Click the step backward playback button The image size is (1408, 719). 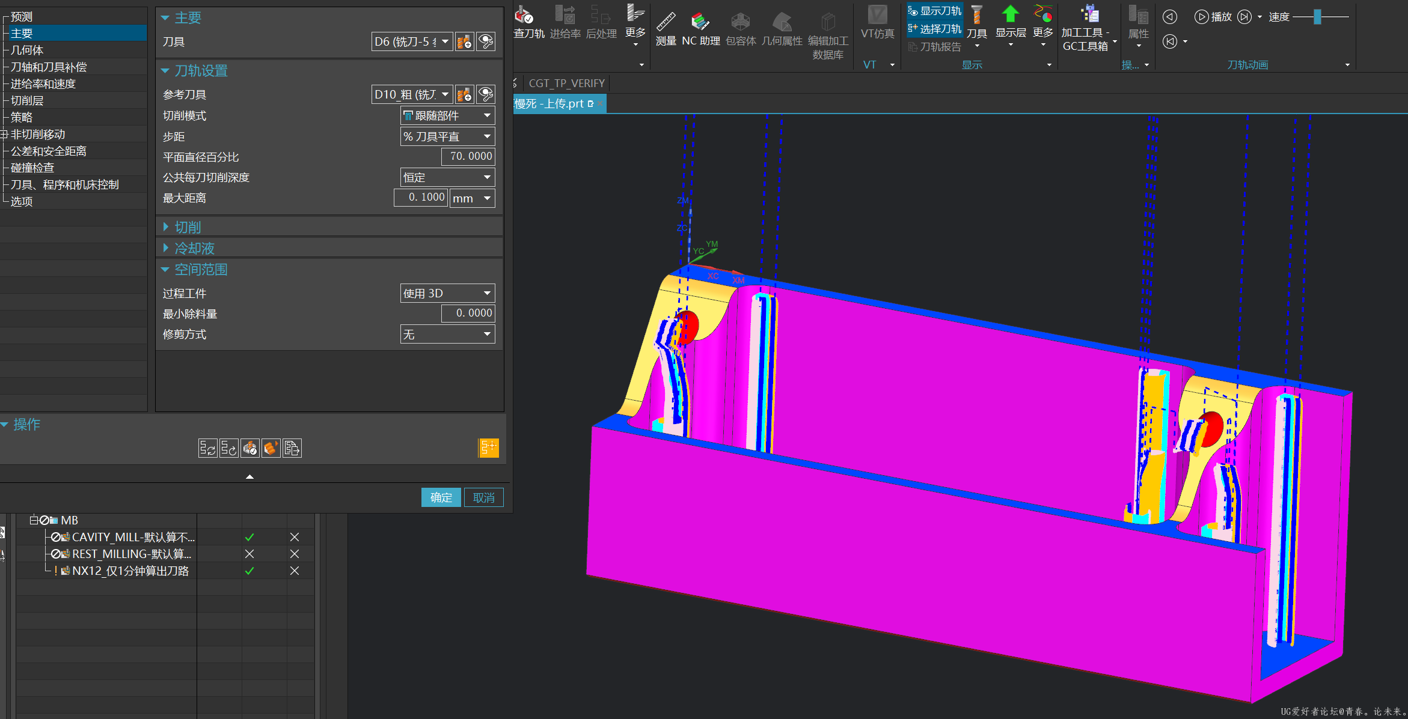coord(1169,17)
